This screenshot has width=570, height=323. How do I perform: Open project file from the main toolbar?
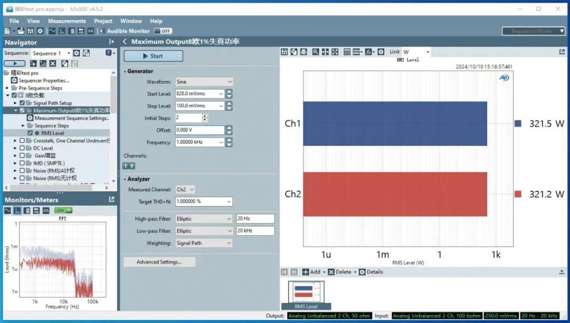coord(21,31)
